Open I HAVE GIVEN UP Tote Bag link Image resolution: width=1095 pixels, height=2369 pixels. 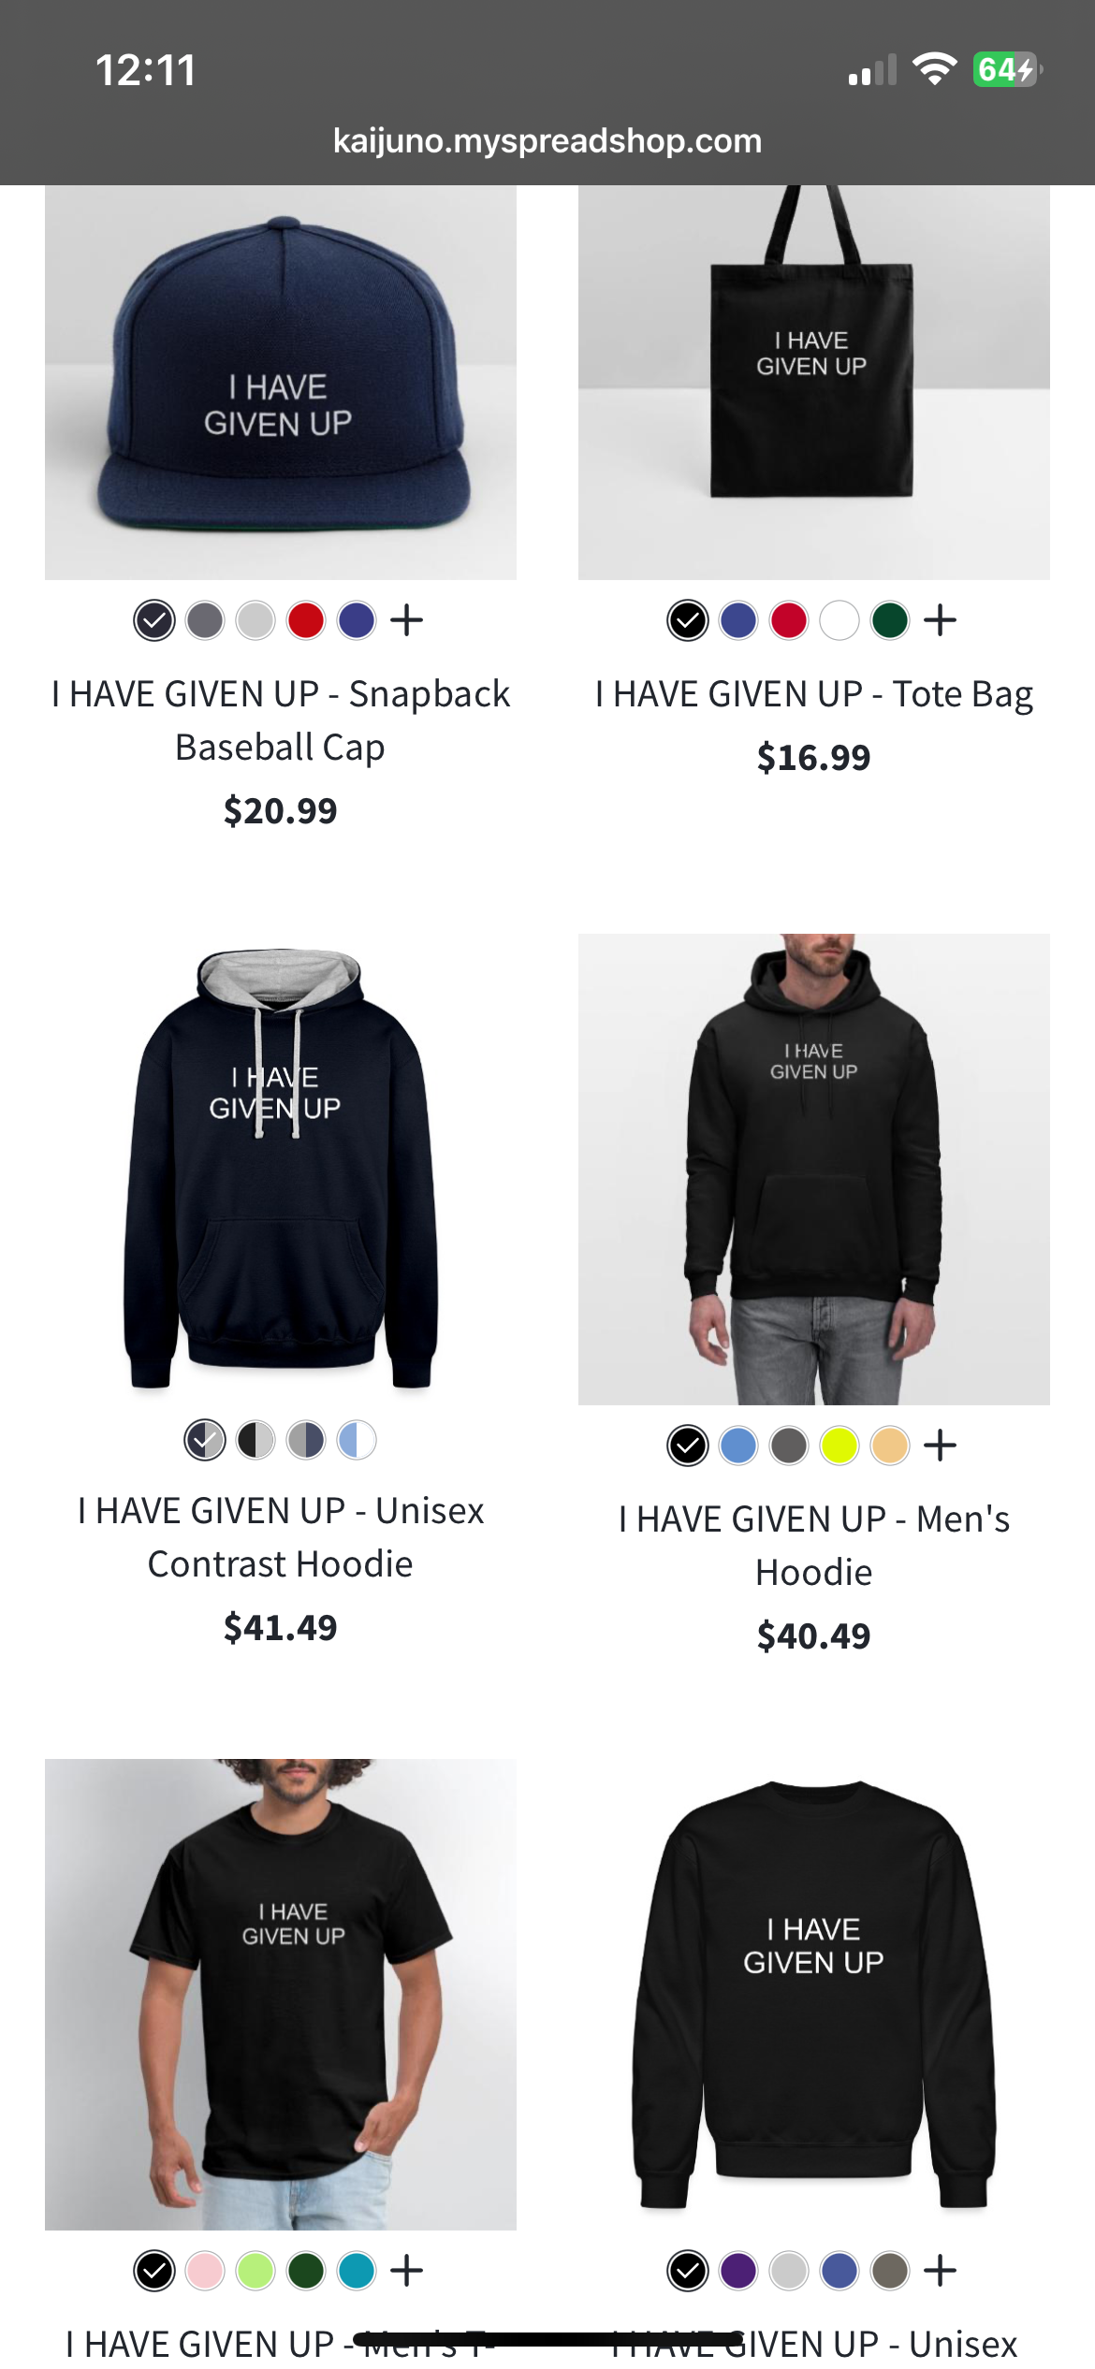pos(814,694)
